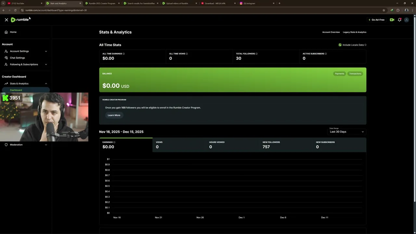Image resolution: width=416 pixels, height=234 pixels.
Task: Go back in browser history
Action: click(4, 10)
